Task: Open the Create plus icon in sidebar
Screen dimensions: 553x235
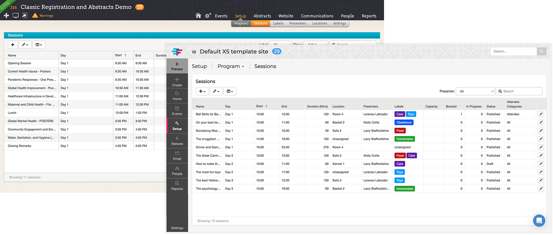Action: pos(177,80)
